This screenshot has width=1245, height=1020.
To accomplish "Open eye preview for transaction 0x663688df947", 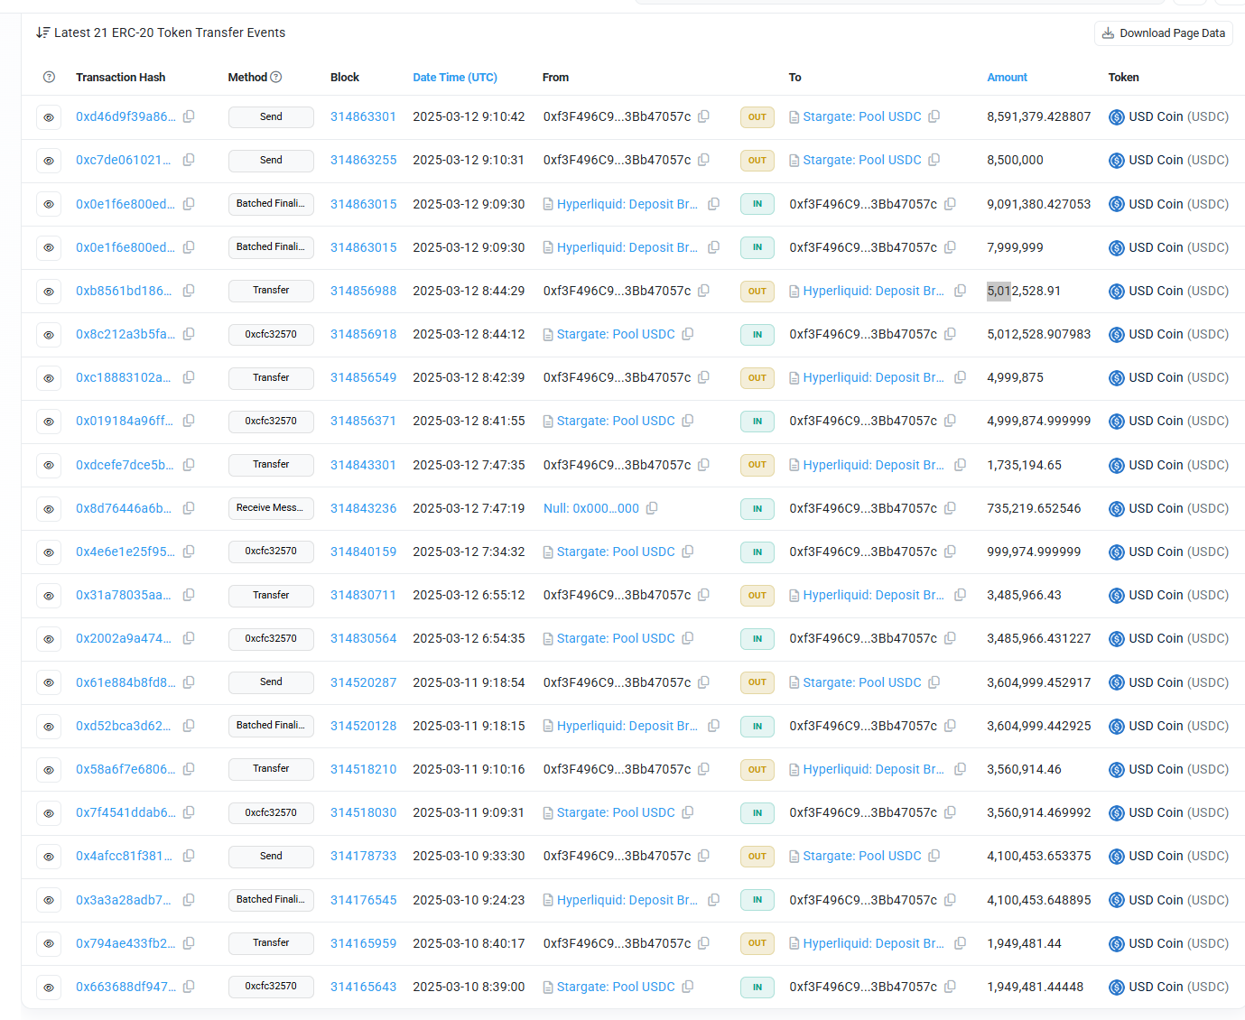I will pyautogui.click(x=49, y=988).
